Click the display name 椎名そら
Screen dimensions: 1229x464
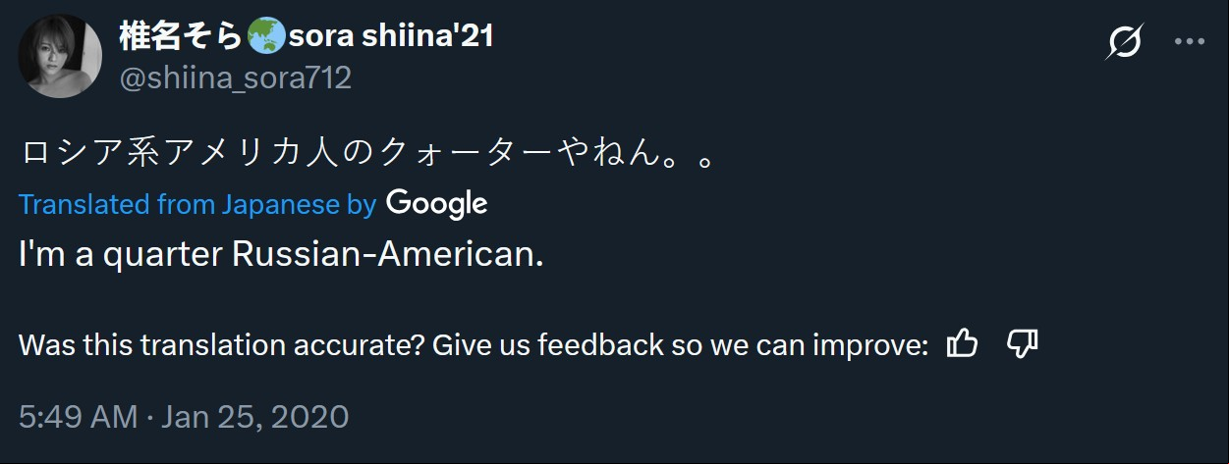(181, 37)
